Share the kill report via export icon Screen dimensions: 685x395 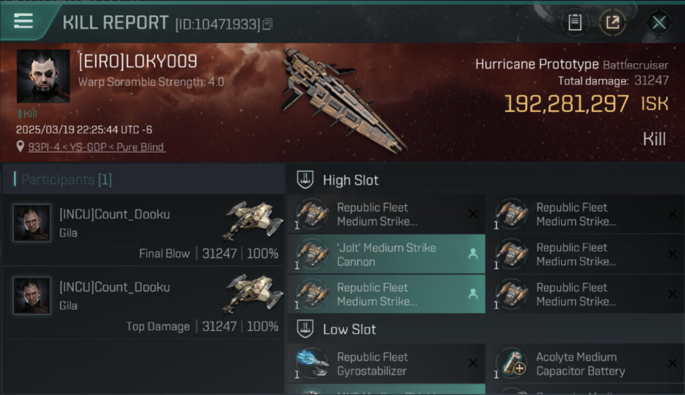pos(612,23)
